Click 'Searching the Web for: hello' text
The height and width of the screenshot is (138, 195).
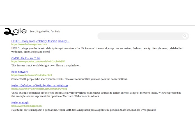[x=45, y=32]
